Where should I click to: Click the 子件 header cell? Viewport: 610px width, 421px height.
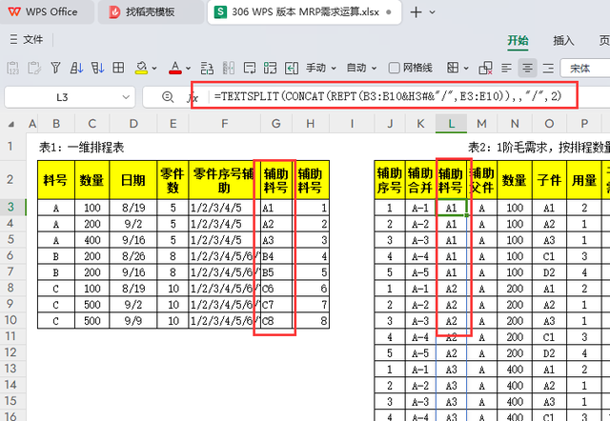[549, 180]
